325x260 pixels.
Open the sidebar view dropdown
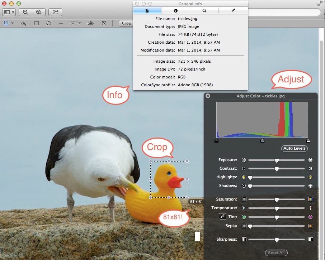click(9, 12)
